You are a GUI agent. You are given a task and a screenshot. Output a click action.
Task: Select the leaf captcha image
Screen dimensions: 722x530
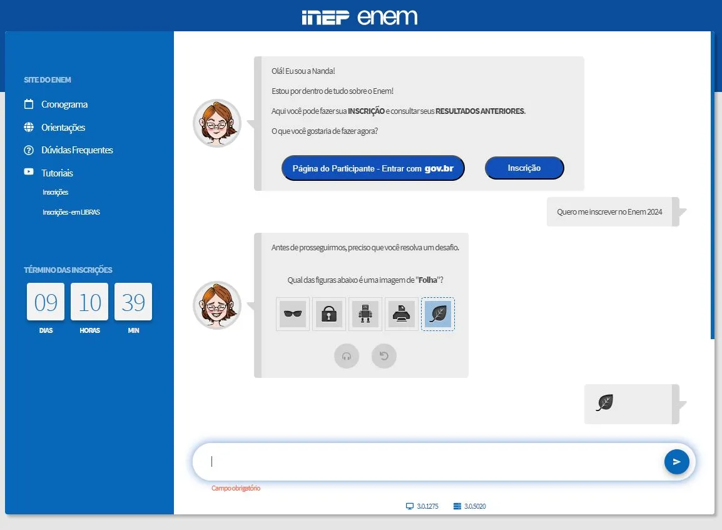click(438, 314)
